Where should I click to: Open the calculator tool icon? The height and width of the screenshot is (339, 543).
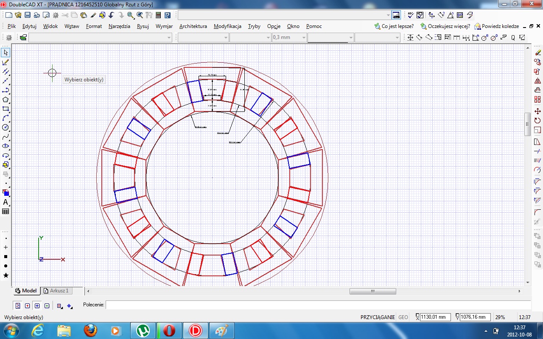pos(158,15)
